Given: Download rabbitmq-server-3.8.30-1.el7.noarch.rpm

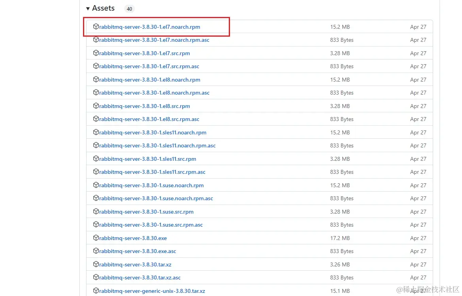Looking at the screenshot, I should click(x=149, y=27).
